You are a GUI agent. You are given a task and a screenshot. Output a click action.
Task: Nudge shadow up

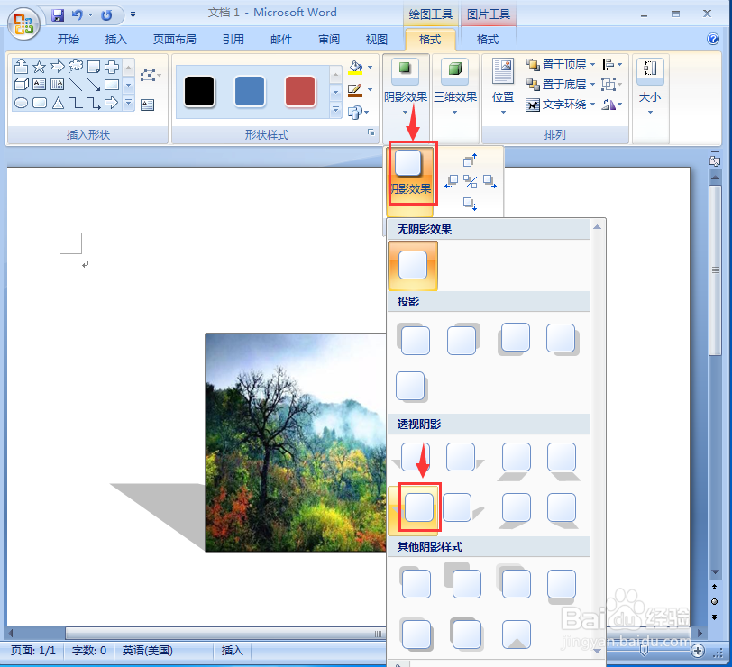470,160
